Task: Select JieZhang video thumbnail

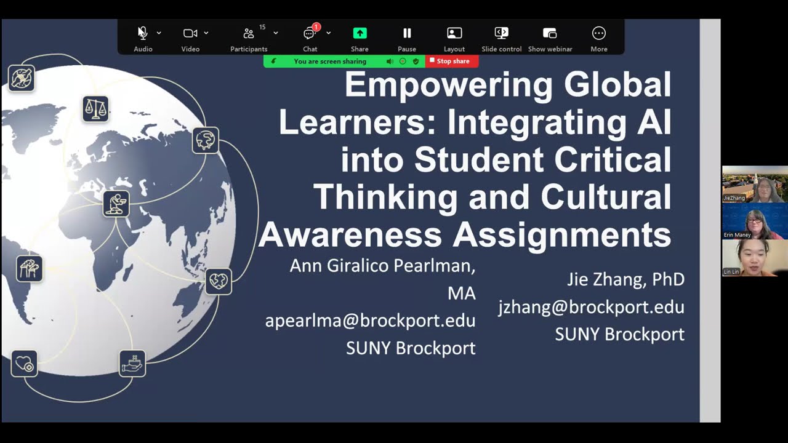Action: [x=755, y=184]
